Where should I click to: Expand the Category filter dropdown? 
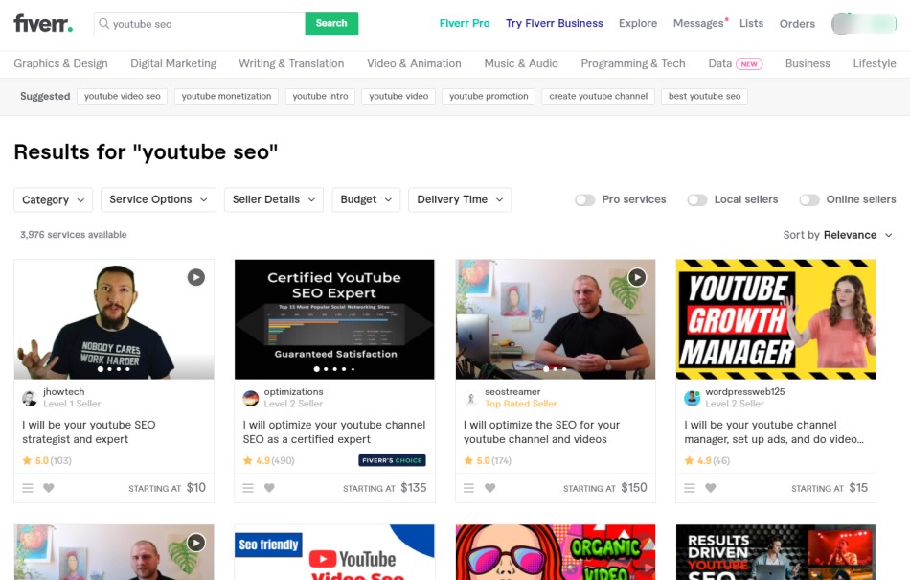pyautogui.click(x=54, y=199)
